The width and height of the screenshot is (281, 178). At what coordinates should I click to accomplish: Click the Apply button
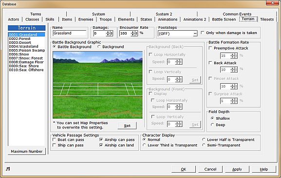point(237,169)
